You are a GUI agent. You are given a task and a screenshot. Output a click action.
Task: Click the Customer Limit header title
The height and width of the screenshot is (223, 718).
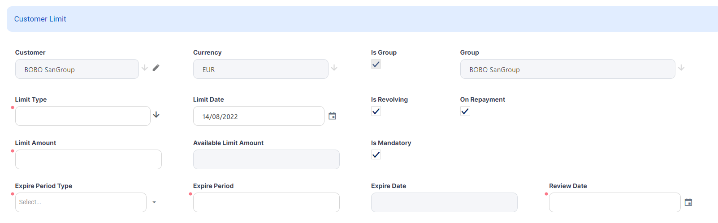tap(40, 19)
